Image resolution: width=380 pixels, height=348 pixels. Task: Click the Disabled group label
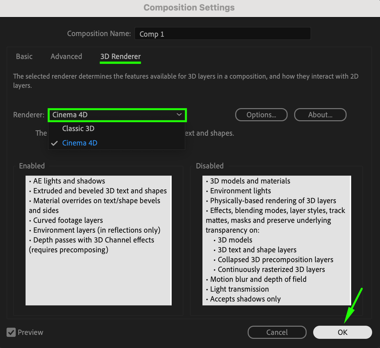(210, 166)
